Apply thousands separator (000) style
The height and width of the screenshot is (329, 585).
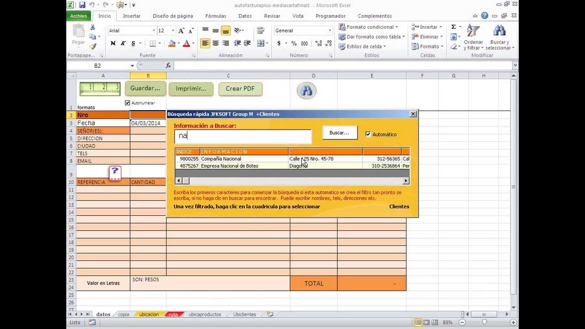tap(304, 43)
